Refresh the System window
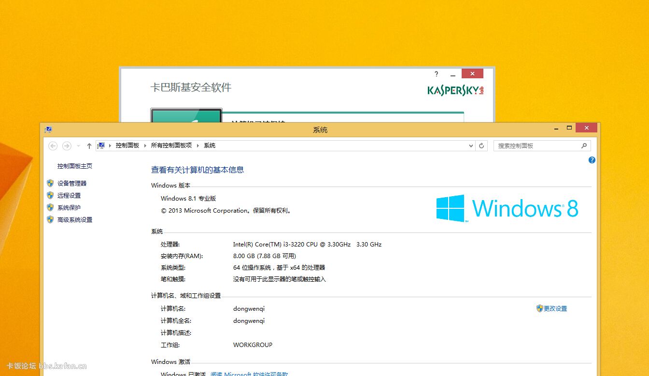The image size is (649, 376). [x=481, y=145]
